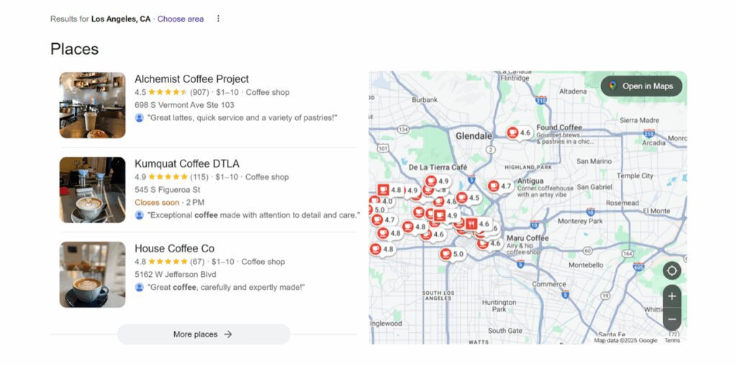This screenshot has height=366, width=737.
Task: Click reviewer avatar beside "Great lattes" review
Action: pos(139,118)
